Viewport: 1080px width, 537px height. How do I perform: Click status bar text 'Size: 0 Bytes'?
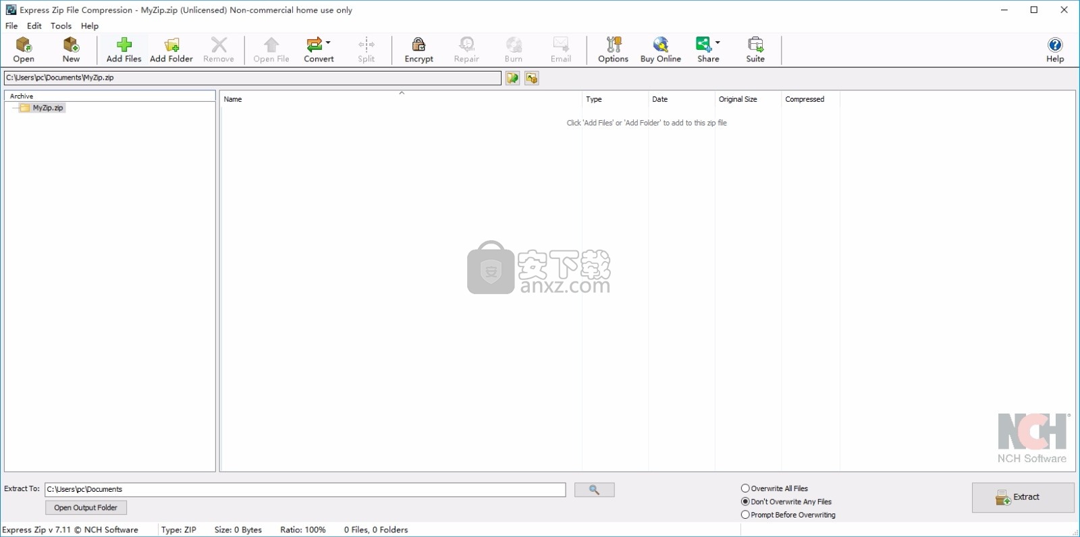tap(238, 530)
